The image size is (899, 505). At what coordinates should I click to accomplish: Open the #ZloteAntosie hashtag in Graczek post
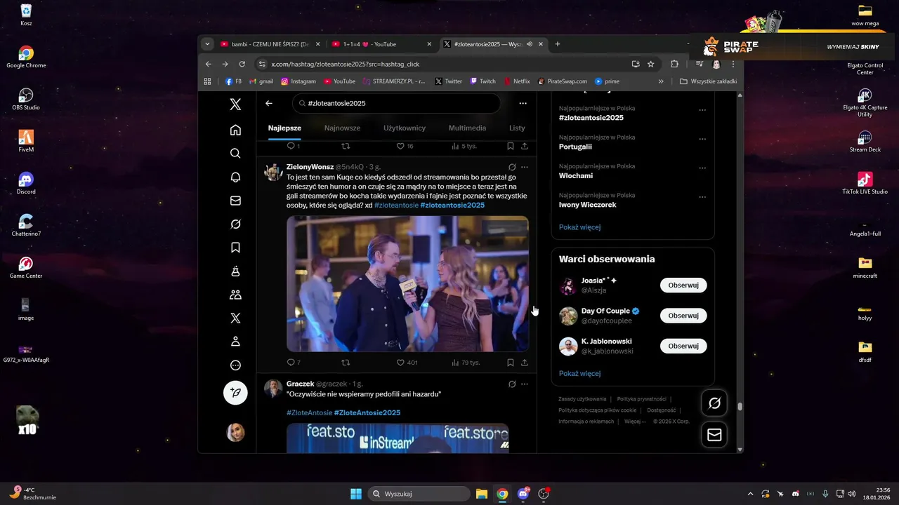(x=309, y=412)
